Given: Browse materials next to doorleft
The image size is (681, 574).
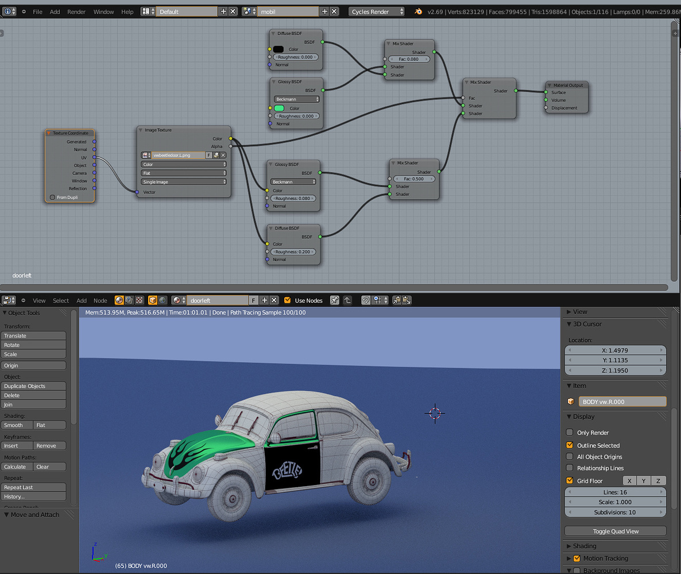Looking at the screenshot, I should [x=179, y=300].
